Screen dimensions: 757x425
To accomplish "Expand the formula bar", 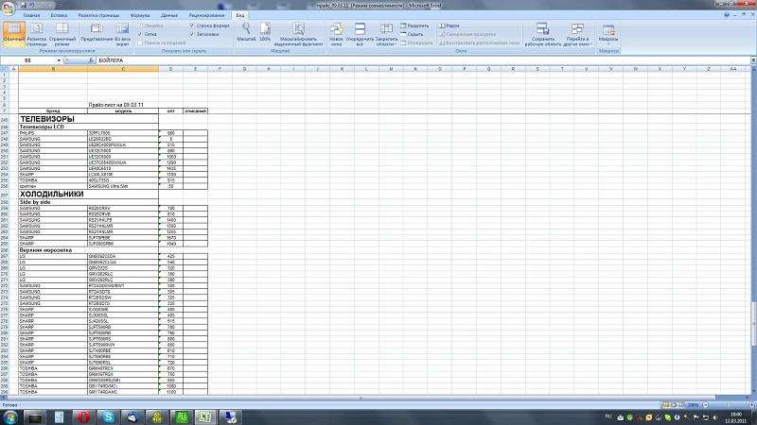I will click(x=753, y=60).
